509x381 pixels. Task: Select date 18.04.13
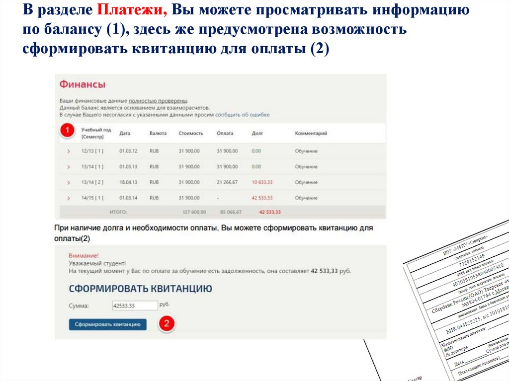pyautogui.click(x=128, y=182)
